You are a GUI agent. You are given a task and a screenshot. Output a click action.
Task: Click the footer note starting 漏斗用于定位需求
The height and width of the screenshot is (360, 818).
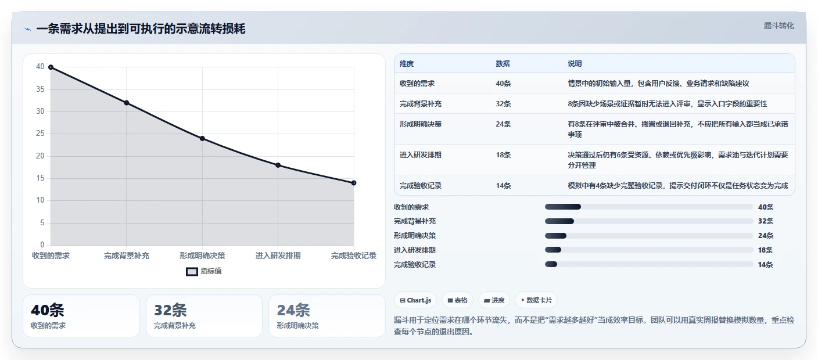[x=594, y=326]
